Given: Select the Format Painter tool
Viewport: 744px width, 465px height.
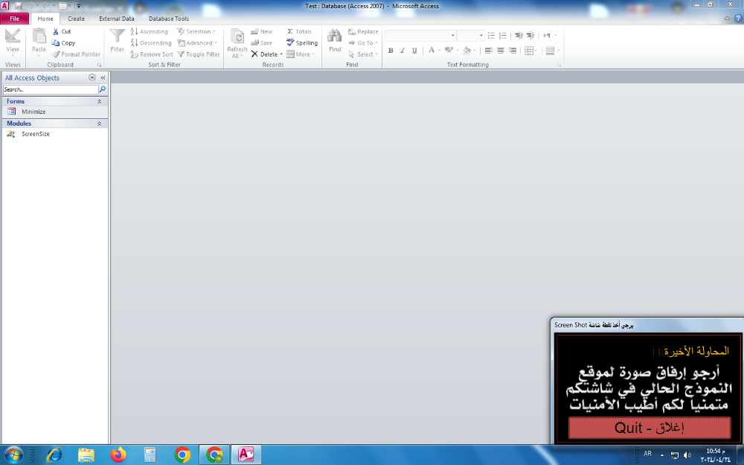Looking at the screenshot, I should [x=76, y=54].
